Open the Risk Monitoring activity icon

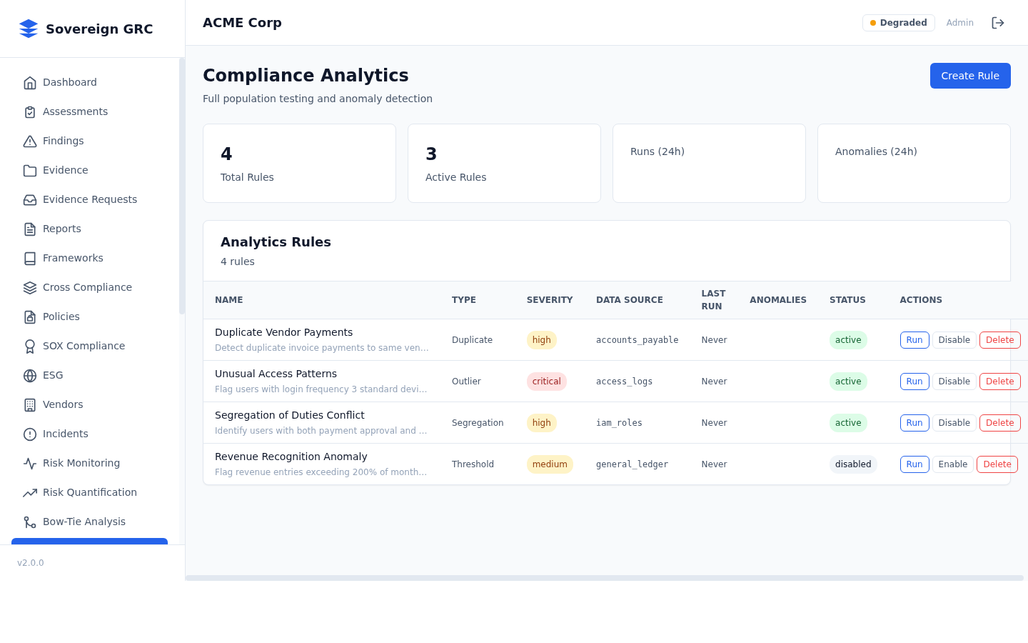[x=30, y=463]
